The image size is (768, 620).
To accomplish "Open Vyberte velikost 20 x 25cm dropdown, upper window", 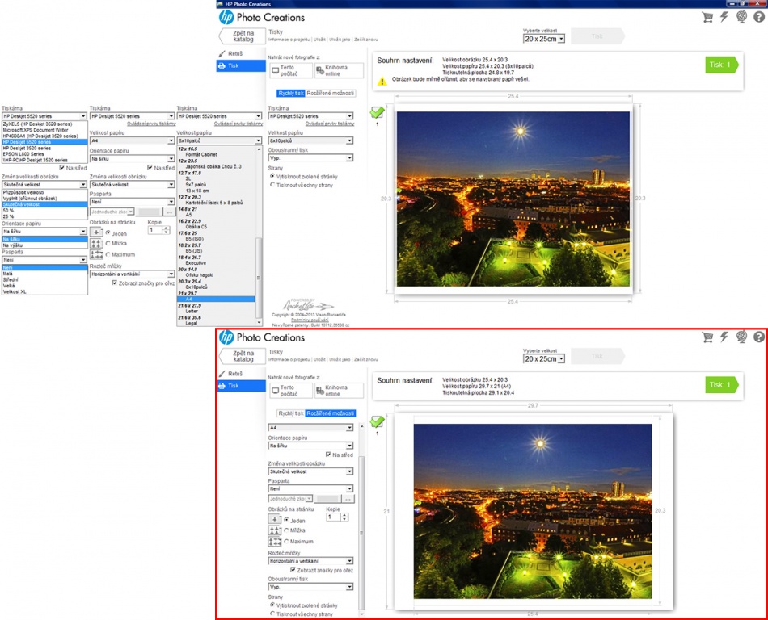I will click(x=544, y=39).
